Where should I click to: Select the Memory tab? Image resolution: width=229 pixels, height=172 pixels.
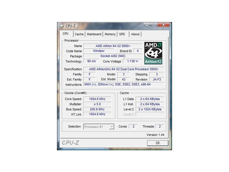click(110, 34)
